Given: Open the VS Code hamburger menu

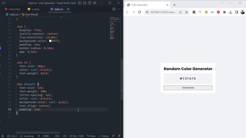Looking at the screenshot, I should (x=3, y=3).
